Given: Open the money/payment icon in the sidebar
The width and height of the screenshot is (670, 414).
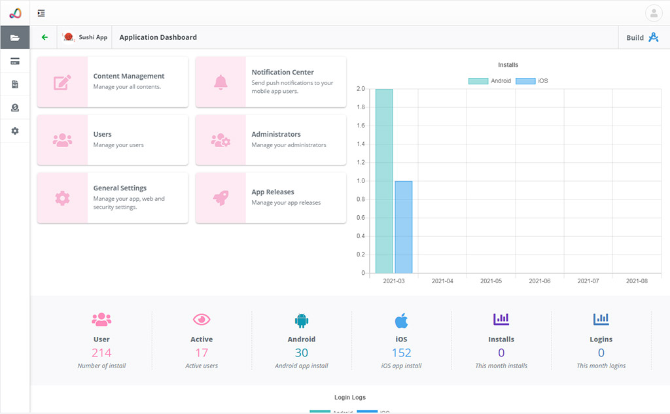Looking at the screenshot, I should pos(15,108).
